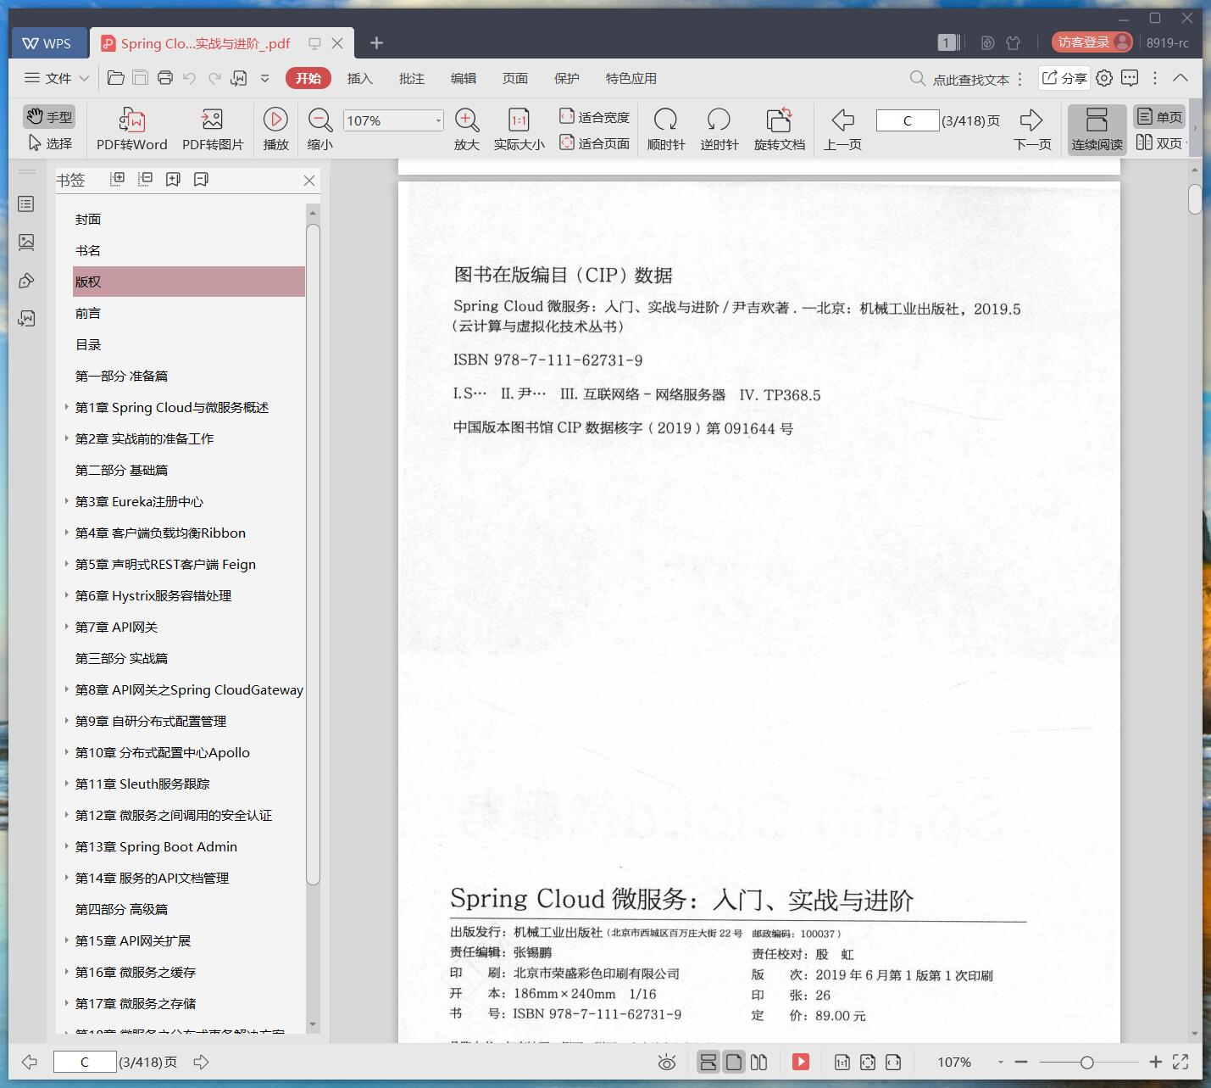1211x1088 pixels.
Task: Select the PDF转图片 converter tool
Action: (x=213, y=129)
